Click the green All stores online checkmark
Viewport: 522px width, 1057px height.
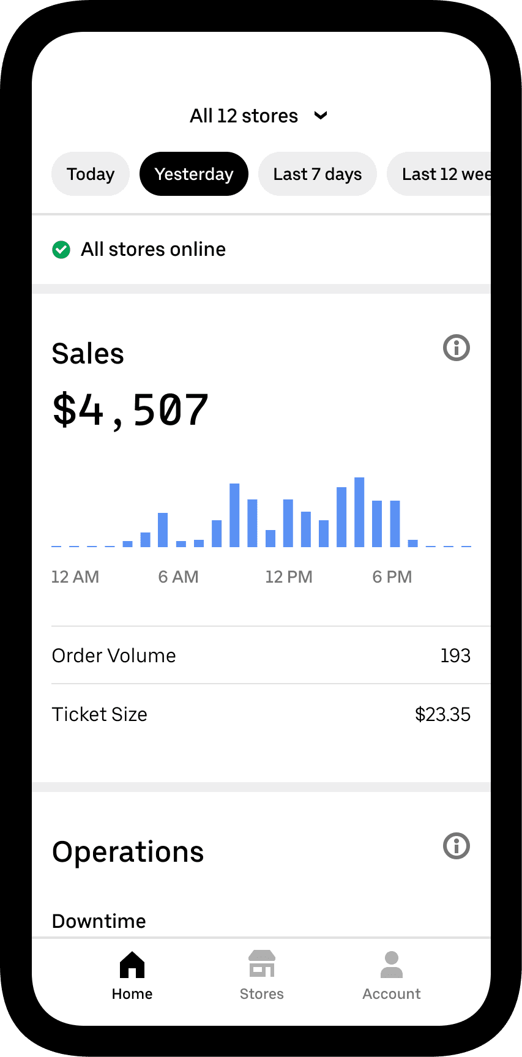pyautogui.click(x=61, y=250)
